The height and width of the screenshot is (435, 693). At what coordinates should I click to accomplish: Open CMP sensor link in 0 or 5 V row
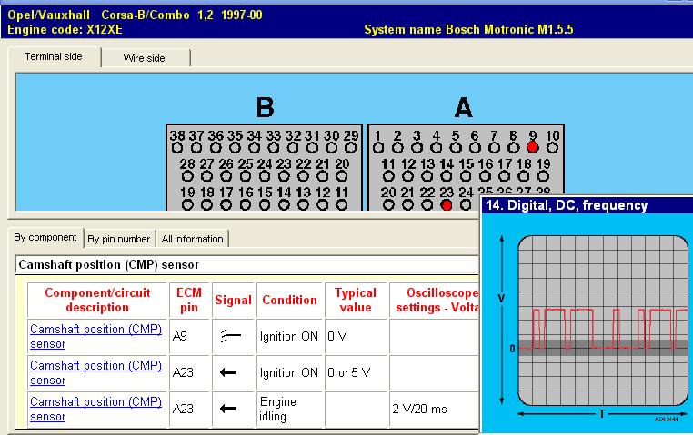(x=95, y=373)
